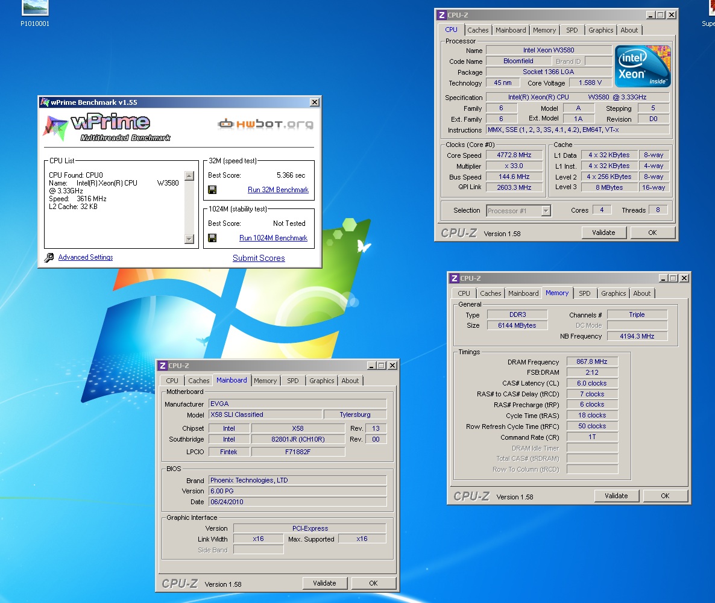Minimize the CPU-Z Memory window
715x603 pixels.
point(664,278)
